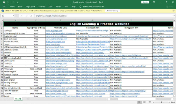Open www.englishcentral.com link
This screenshot has height=104, width=176.
(56, 36)
